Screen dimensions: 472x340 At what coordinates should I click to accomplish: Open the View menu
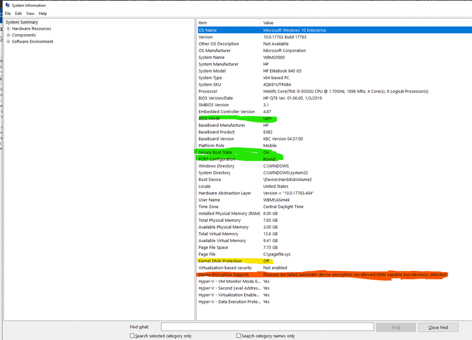(30, 13)
